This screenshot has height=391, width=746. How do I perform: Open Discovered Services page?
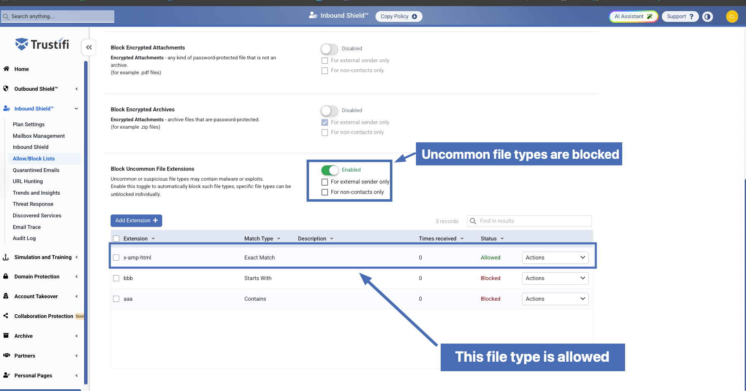point(37,215)
